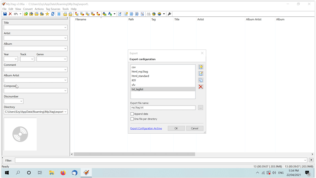
Task: Click the yellow star Favorites icon
Action: pos(47,14)
